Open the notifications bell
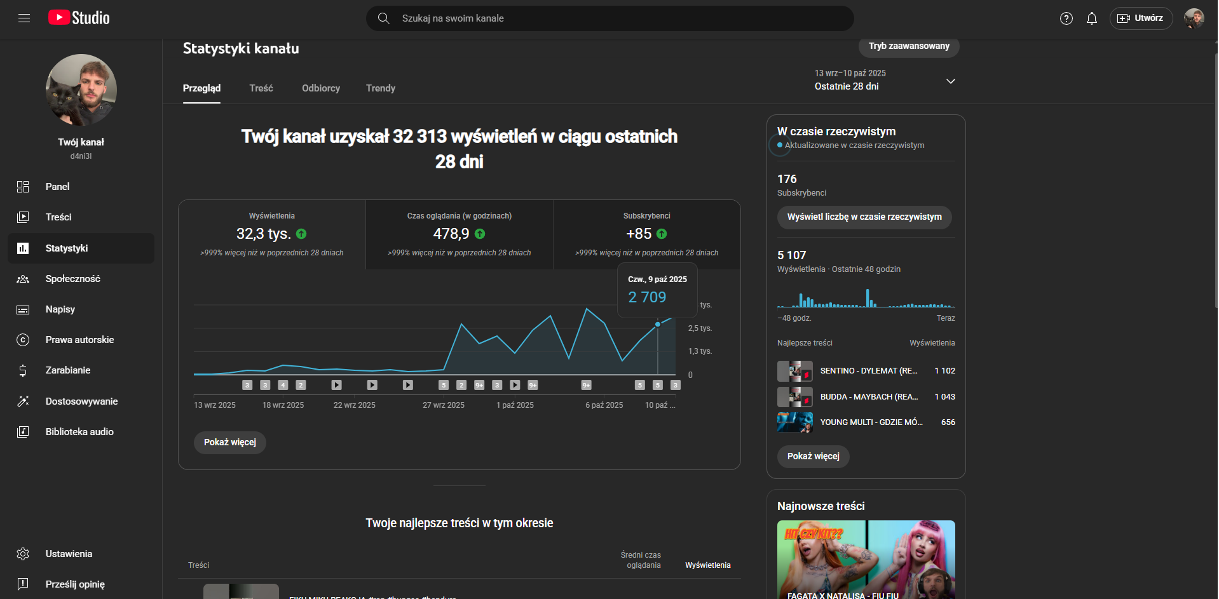1219x599 pixels. (x=1091, y=18)
